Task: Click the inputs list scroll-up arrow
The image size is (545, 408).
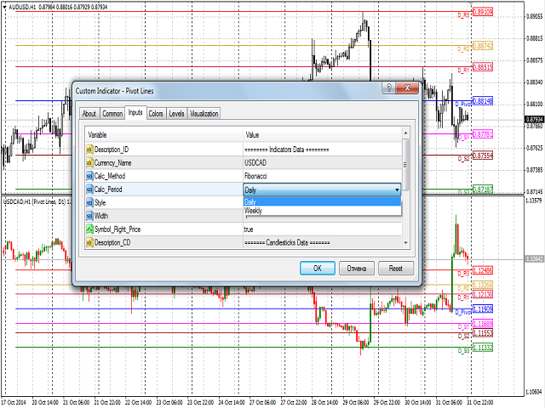Action: pos(405,133)
